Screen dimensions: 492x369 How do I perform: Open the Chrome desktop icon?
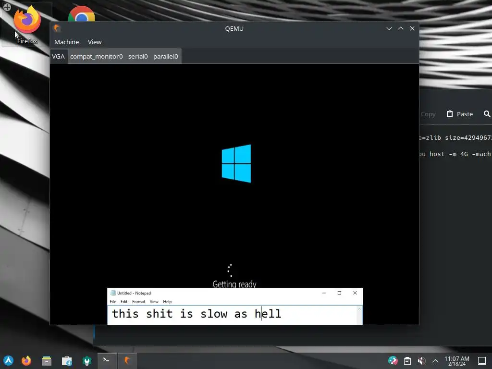[x=82, y=14]
